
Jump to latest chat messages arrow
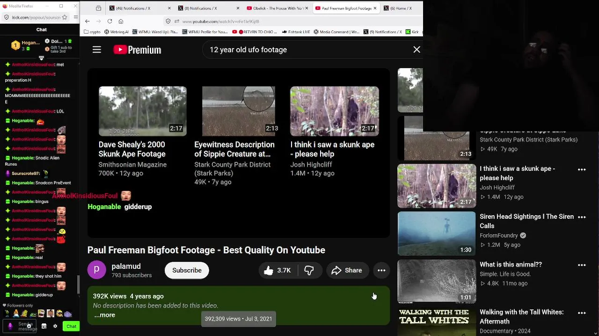point(41,58)
